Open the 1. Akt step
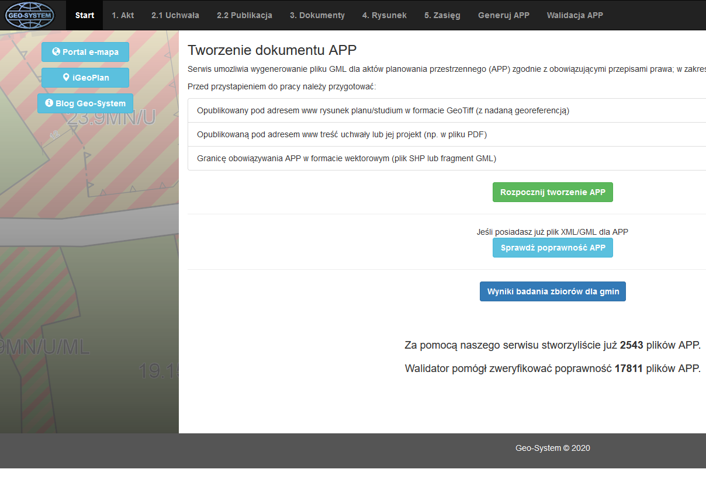The image size is (706, 497). [123, 15]
